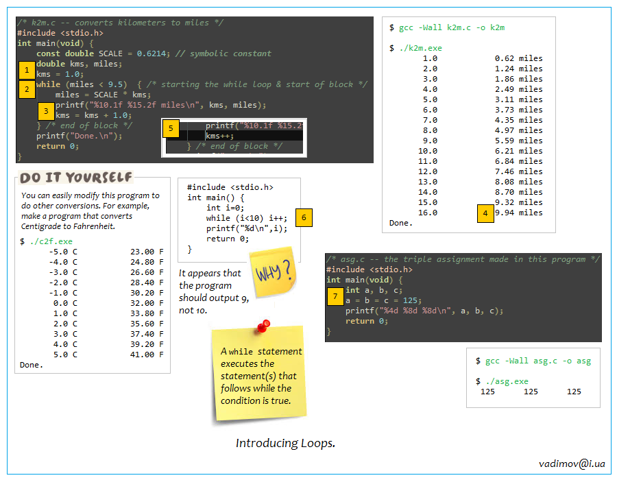The height and width of the screenshot is (480, 617).
Task: Click the 'kms = kms + 1.0;' line
Action: click(x=93, y=115)
